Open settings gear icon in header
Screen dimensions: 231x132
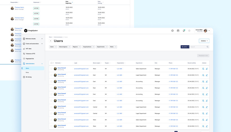pyautogui.click(x=190, y=31)
